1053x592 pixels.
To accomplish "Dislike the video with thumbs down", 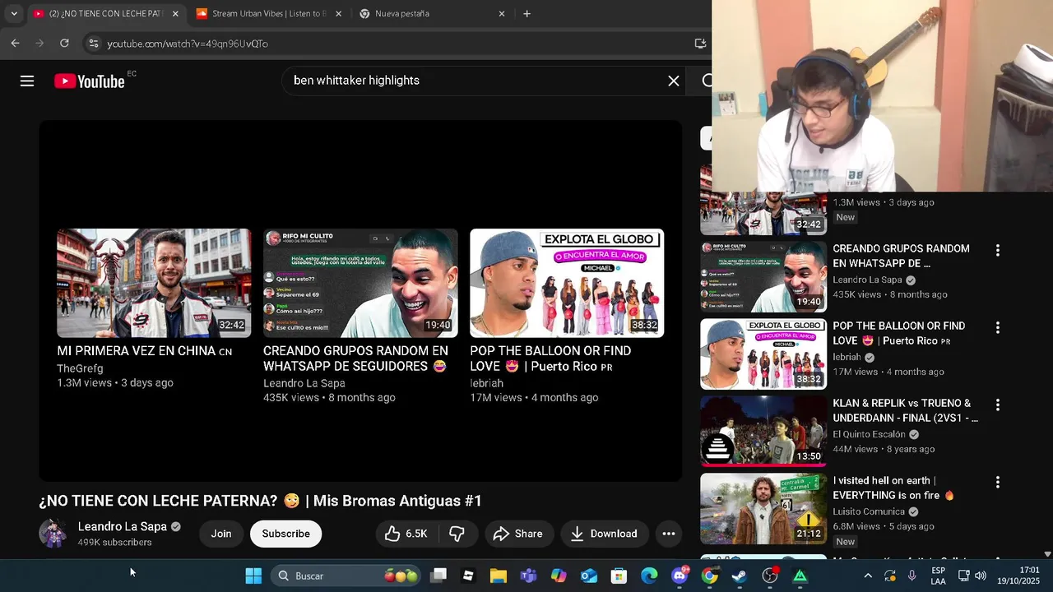I will [x=457, y=534].
